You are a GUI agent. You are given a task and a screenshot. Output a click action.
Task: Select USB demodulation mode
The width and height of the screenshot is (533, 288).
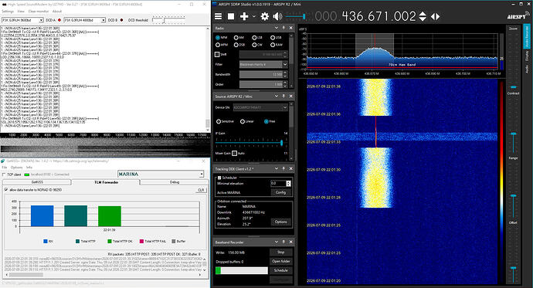276,38
